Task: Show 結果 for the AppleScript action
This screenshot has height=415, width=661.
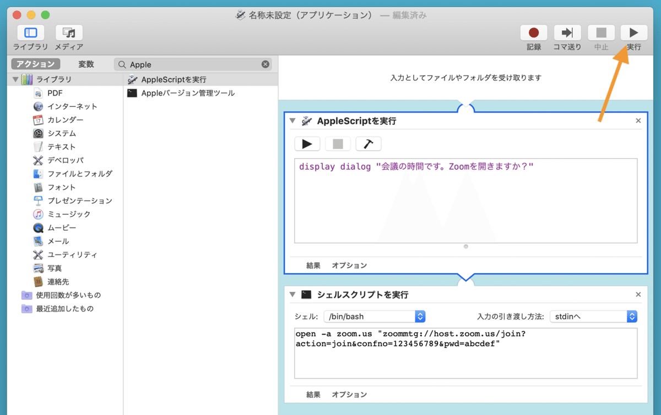Action: (313, 265)
